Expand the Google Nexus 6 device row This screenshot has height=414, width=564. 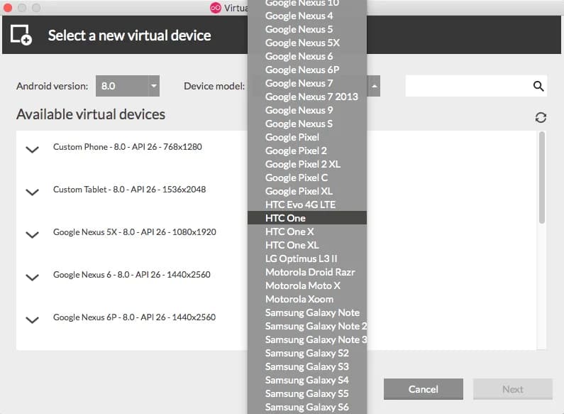pyautogui.click(x=33, y=277)
